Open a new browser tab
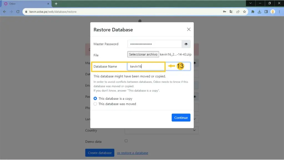The image size is (284, 160). [56, 4]
